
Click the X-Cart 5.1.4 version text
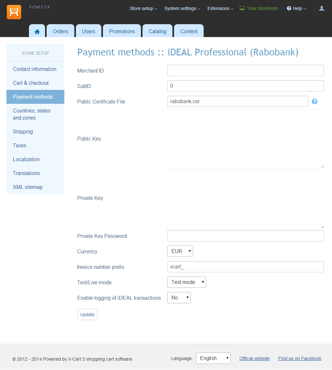(x=39, y=7)
